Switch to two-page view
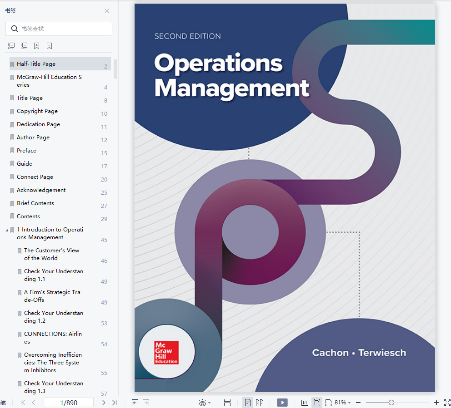Image resolution: width=451 pixels, height=408 pixels. [x=260, y=403]
